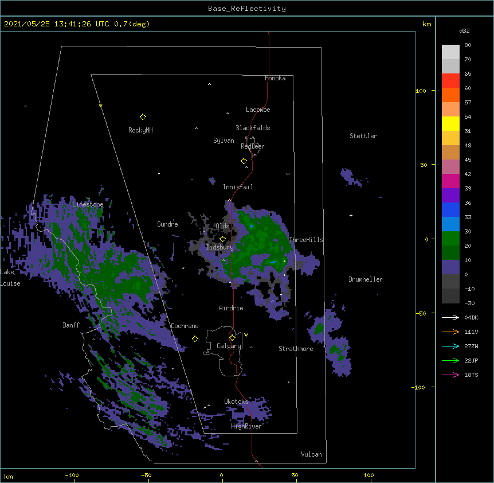
Task: Pick the light gray 80 dBZ swatch
Action: click(450, 52)
